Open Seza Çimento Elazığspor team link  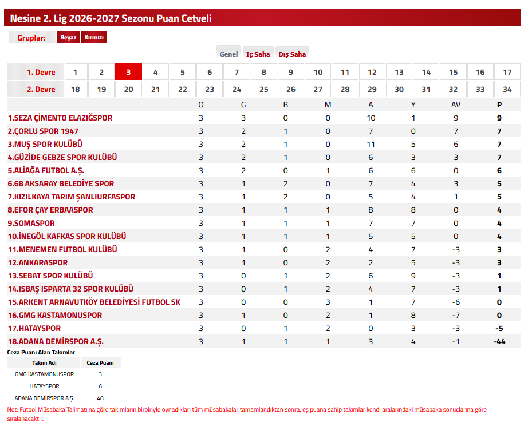60,118
